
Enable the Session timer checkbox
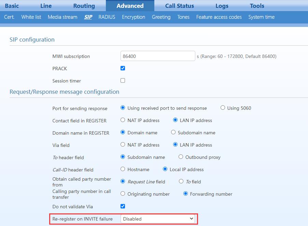pos(123,80)
